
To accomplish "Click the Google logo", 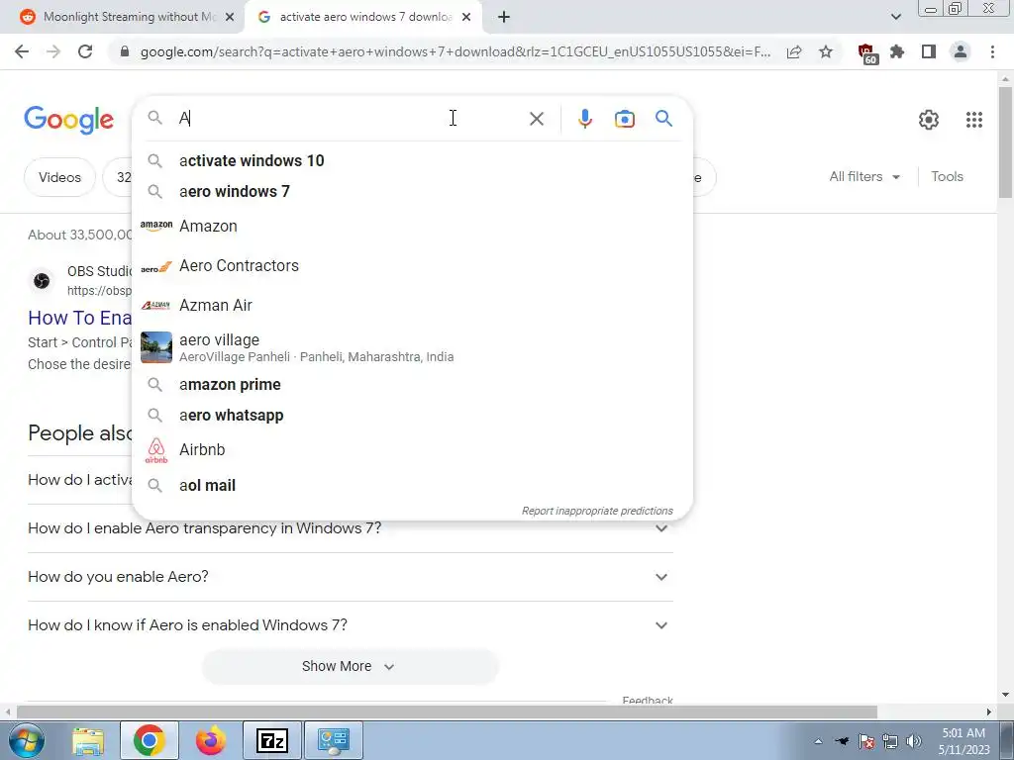I will pos(69,120).
